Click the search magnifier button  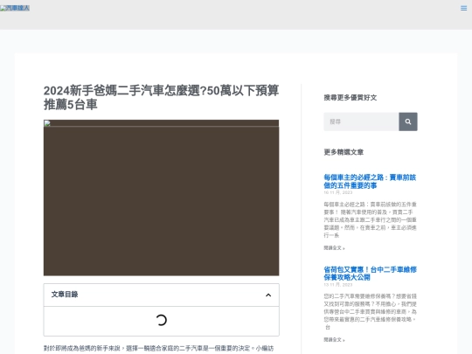pos(408,121)
